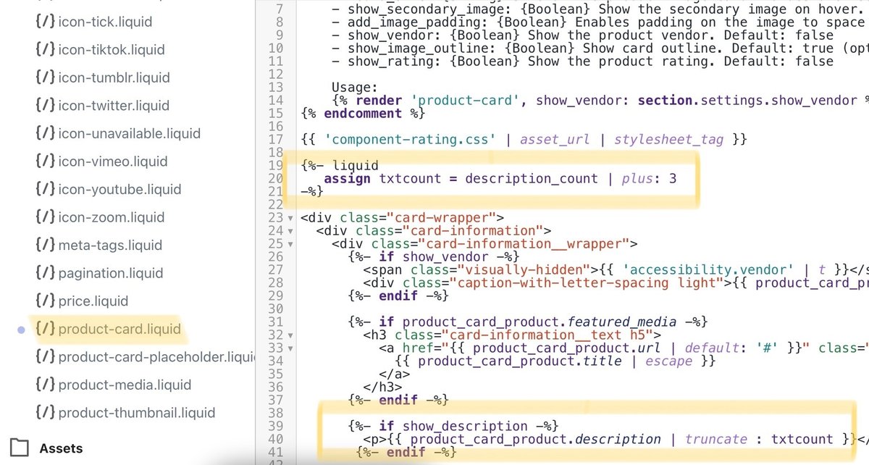Click 'if show_vendor' code on line 26
Viewport: 869px width, 465px height.
click(434, 256)
